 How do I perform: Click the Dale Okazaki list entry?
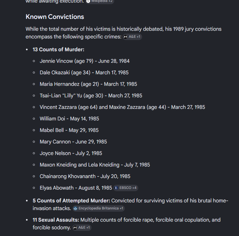click(84, 73)
